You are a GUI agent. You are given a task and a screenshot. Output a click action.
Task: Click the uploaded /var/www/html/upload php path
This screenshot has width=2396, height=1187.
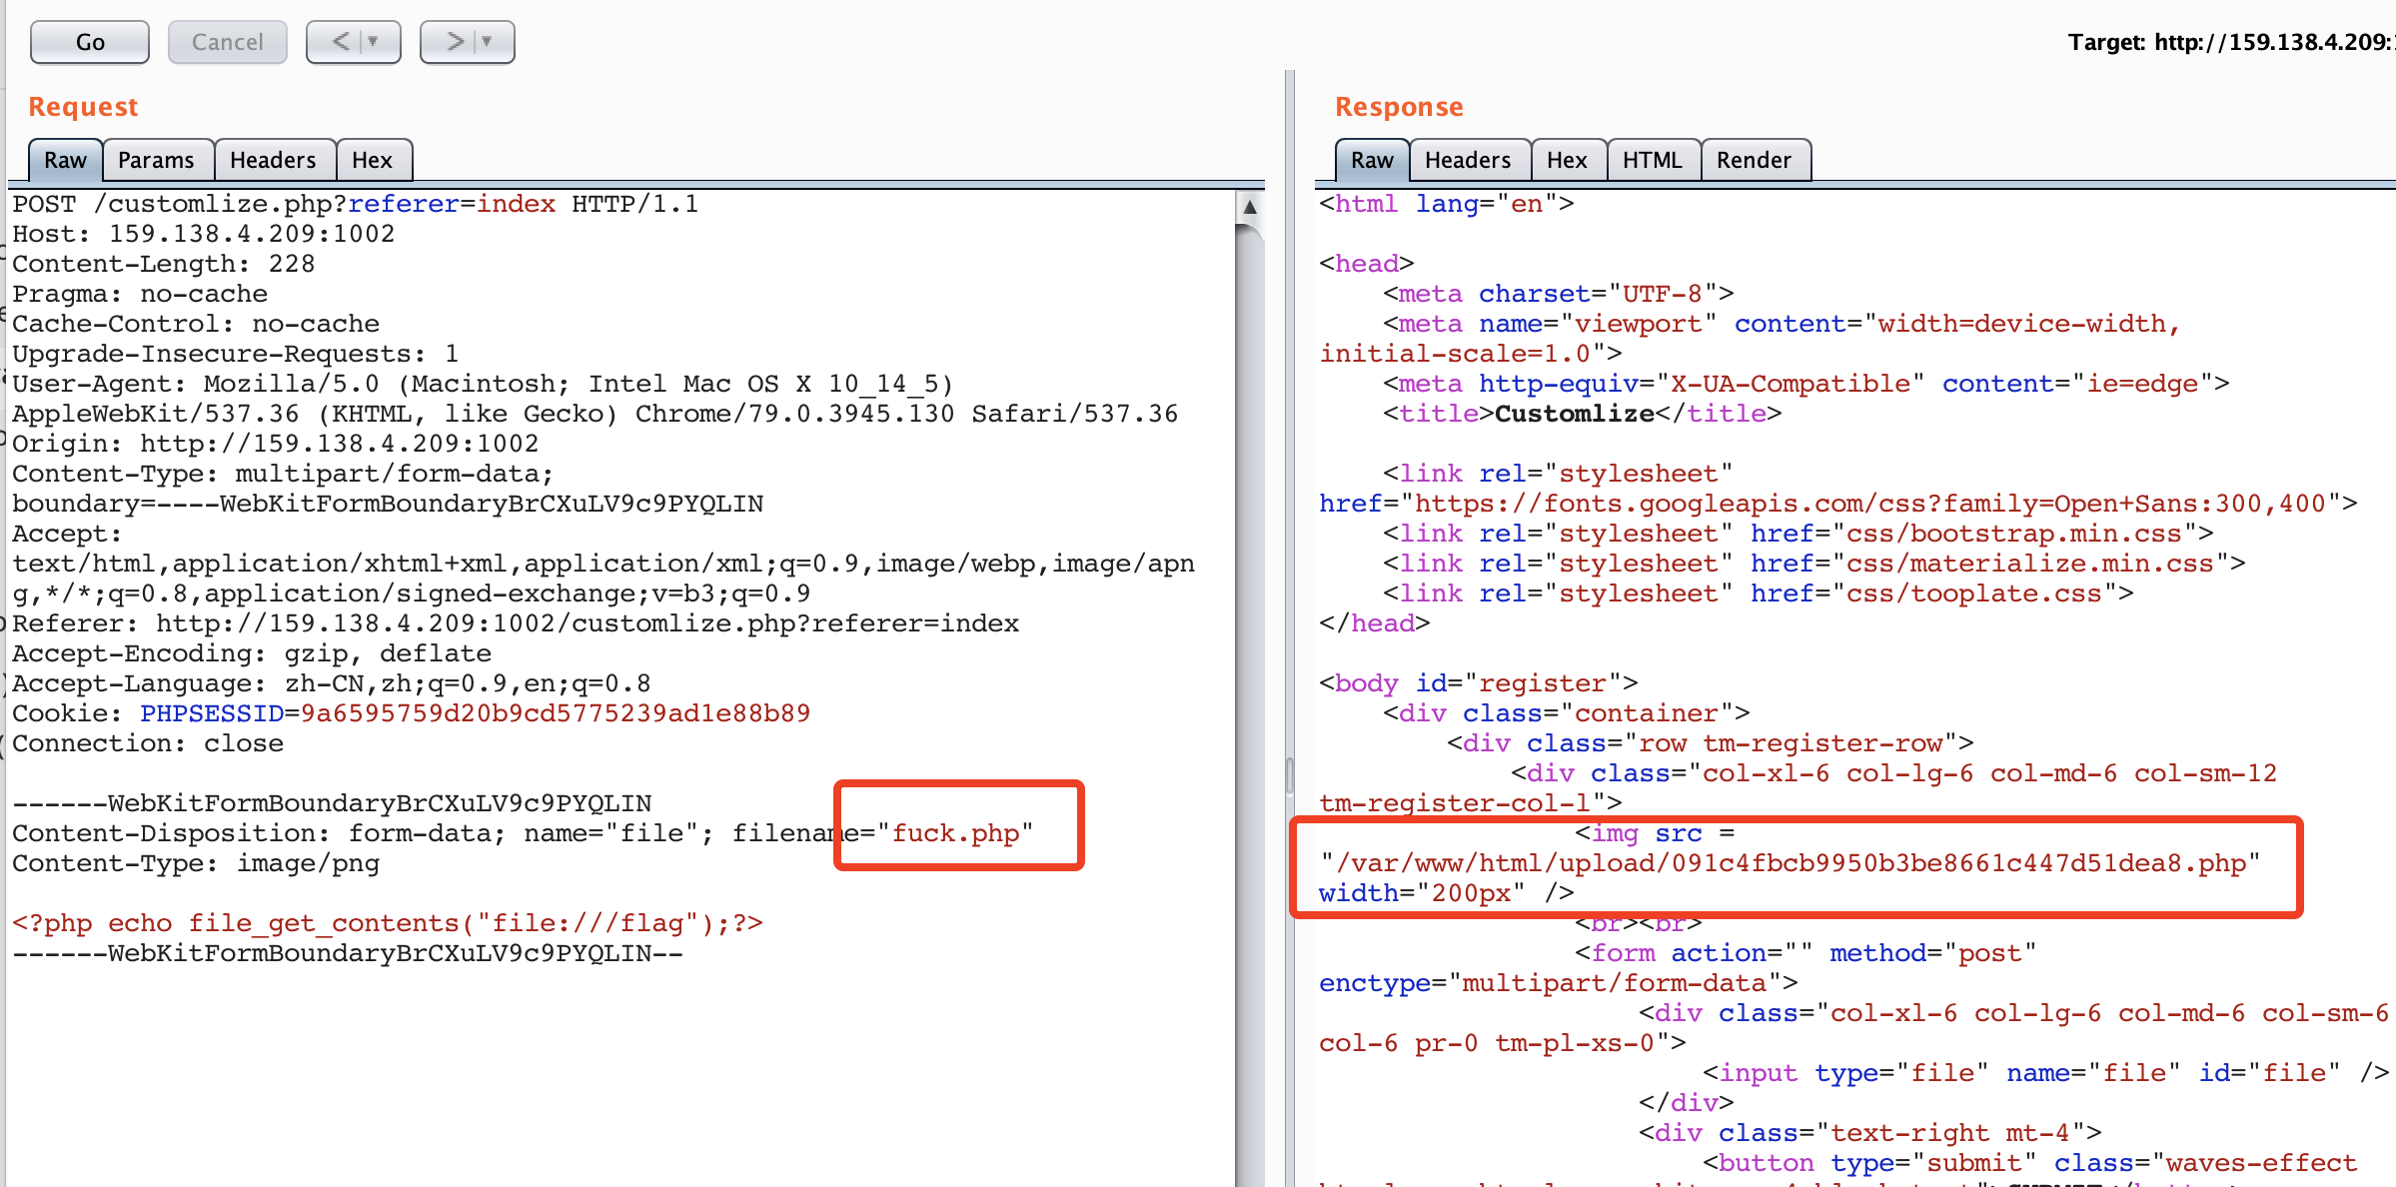tap(1790, 863)
